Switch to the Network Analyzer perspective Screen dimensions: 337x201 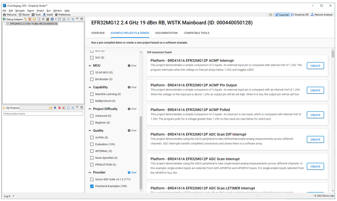(x=322, y=15)
